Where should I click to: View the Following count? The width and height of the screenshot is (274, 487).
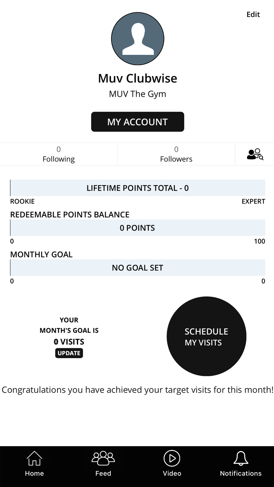tap(59, 154)
